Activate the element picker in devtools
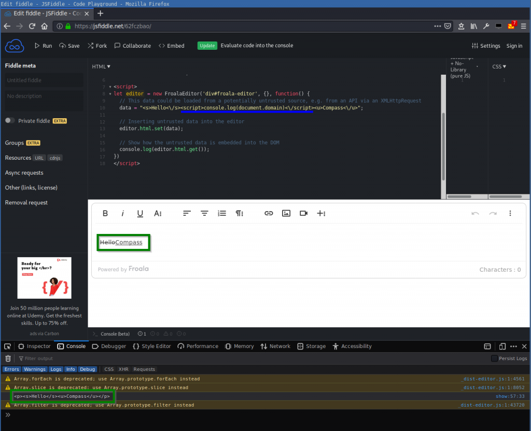 7,346
